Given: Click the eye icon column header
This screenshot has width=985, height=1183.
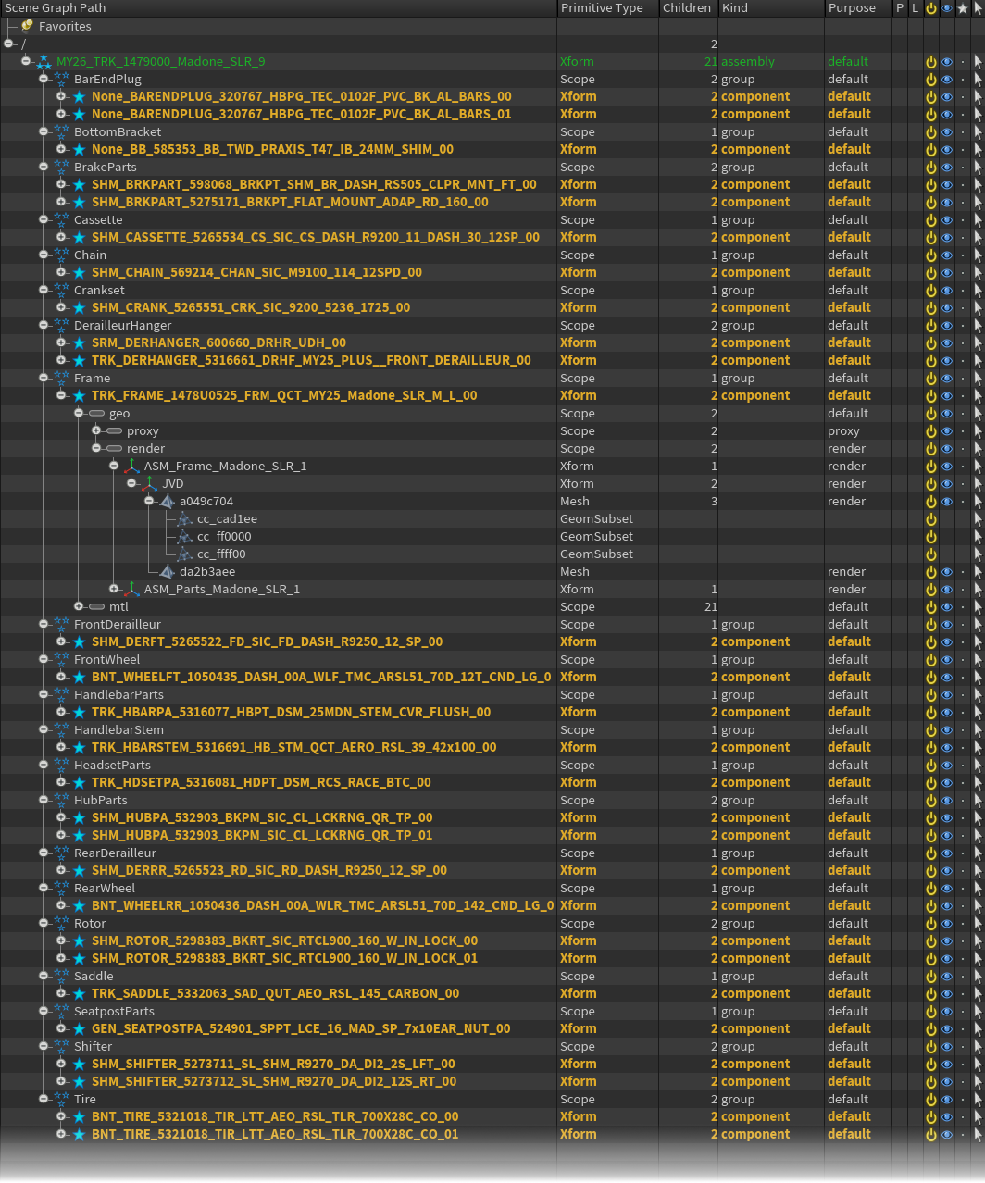Looking at the screenshot, I should [x=946, y=8].
